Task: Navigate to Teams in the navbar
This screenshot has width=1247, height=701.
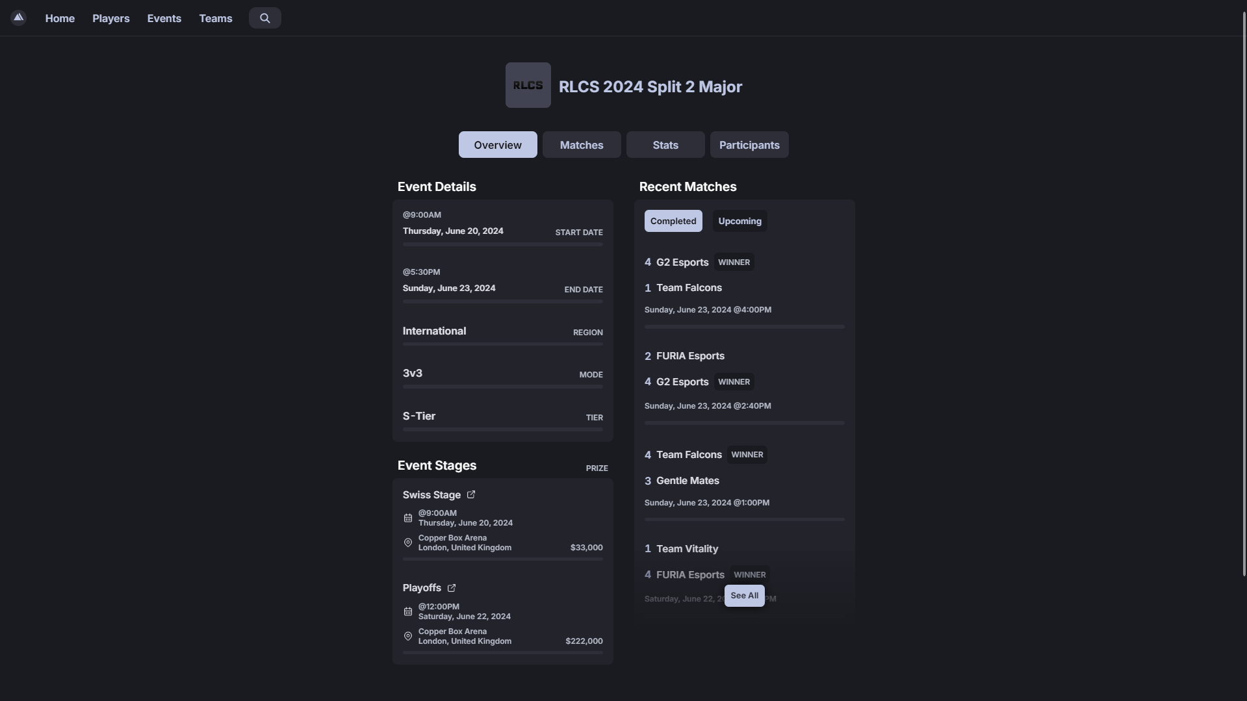Action: coord(215,18)
